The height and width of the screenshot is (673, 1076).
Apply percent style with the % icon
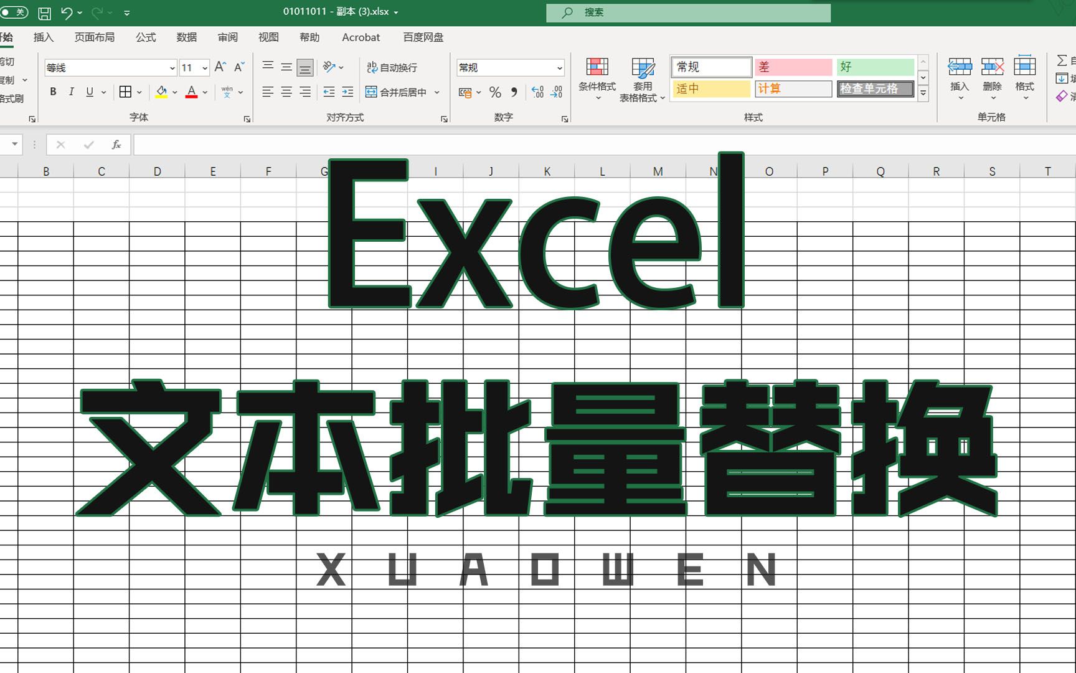[x=495, y=92]
